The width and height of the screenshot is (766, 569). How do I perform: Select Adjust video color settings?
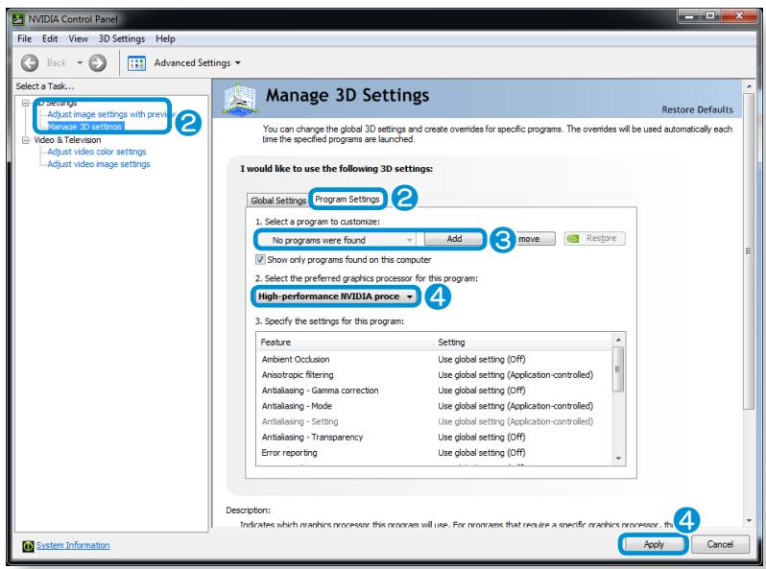pyautogui.click(x=97, y=152)
